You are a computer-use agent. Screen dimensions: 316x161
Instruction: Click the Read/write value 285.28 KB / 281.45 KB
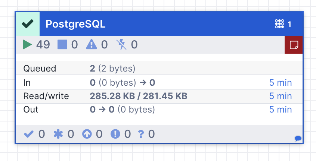click(138, 96)
